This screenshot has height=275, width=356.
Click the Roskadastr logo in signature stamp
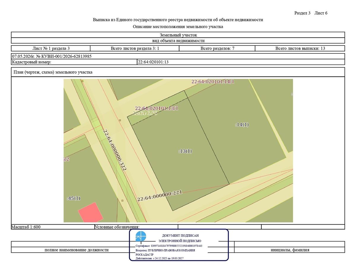coord(141,237)
